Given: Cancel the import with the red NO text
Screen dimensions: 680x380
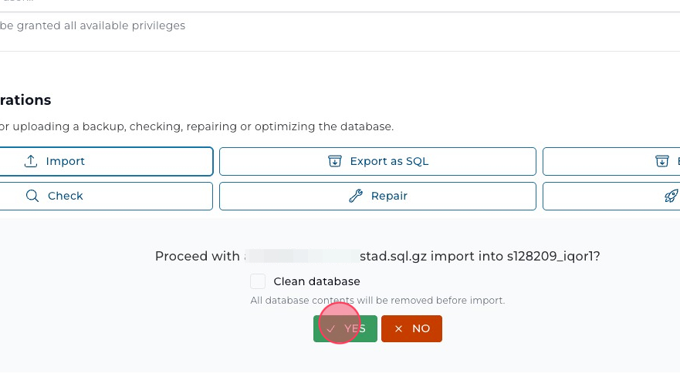Looking at the screenshot, I should click(x=421, y=328).
